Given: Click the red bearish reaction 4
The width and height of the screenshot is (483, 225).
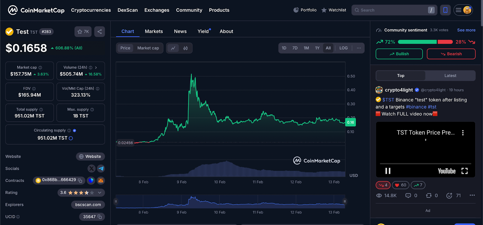Looking at the screenshot, I should point(383,185).
